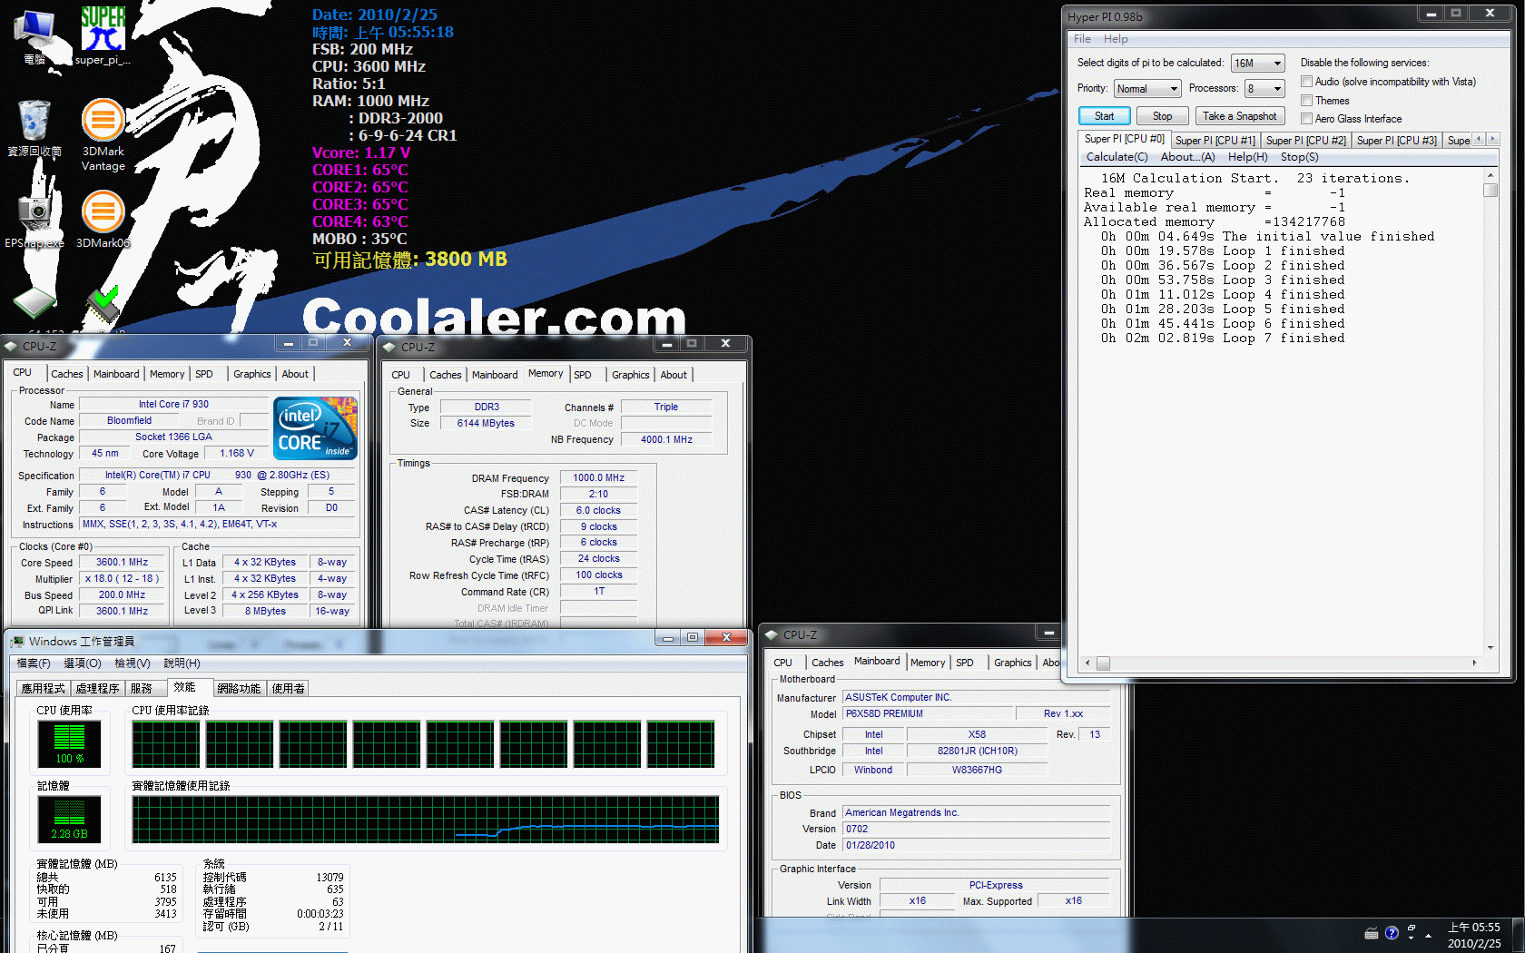The image size is (1525, 953).
Task: Open the EPSnap.exe desktop icon
Action: tap(34, 218)
